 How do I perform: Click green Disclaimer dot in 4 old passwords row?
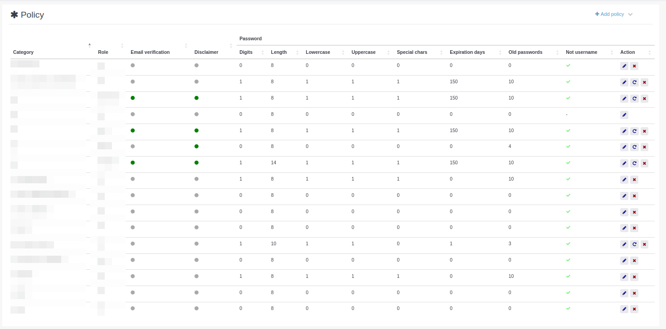coord(196,146)
